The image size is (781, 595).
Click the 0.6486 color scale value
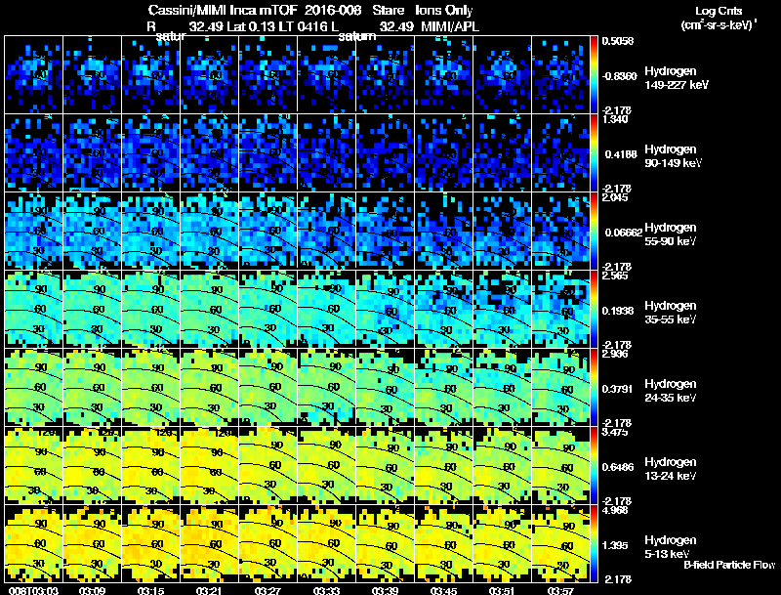618,467
